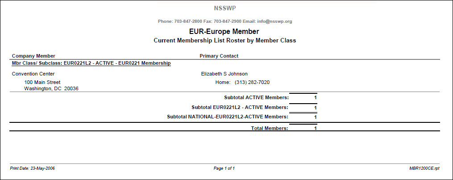Viewport: 453px width, 180px height.
Task: Click the Subtotal EUR0221L2 - ACTIVE Members label
Action: (240, 107)
